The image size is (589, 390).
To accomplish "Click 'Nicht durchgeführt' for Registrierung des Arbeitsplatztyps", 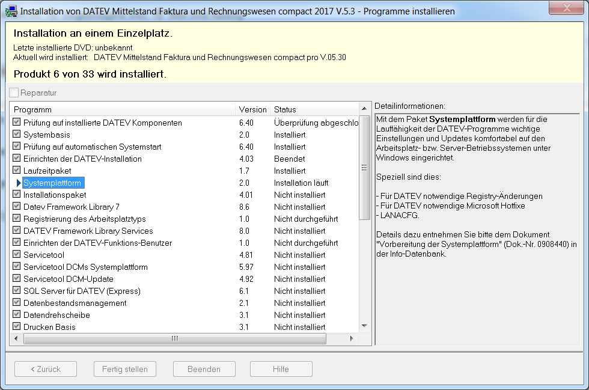I will [x=306, y=219].
